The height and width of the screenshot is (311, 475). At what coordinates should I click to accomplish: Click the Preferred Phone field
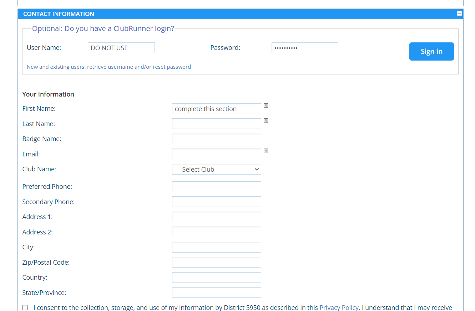(x=216, y=187)
